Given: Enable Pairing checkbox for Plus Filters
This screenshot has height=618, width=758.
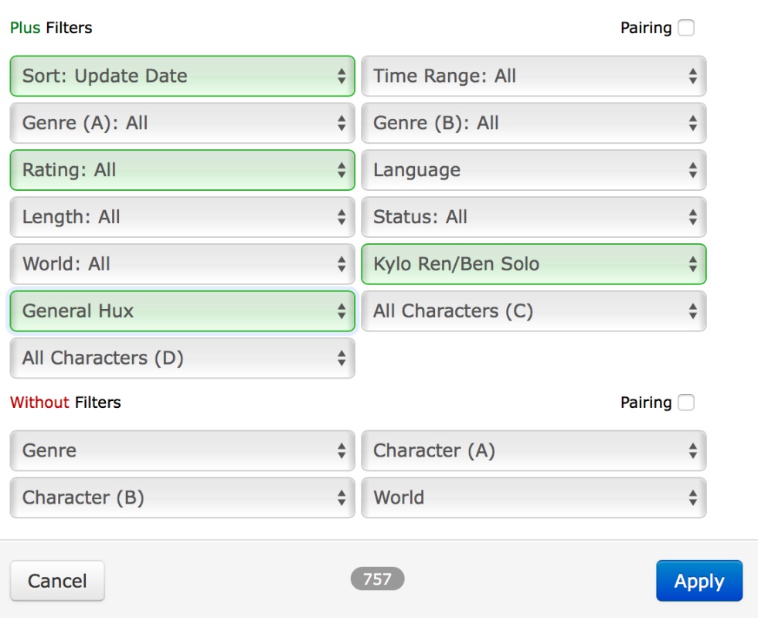Looking at the screenshot, I should 685,29.
